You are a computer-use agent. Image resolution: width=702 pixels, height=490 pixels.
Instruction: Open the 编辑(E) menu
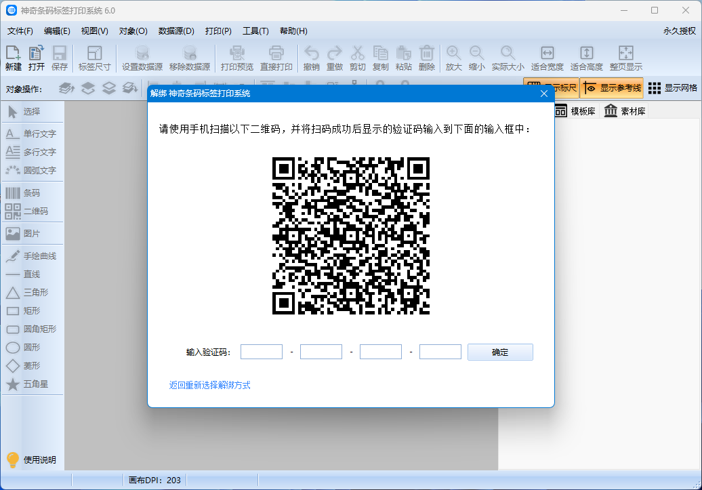coord(57,31)
